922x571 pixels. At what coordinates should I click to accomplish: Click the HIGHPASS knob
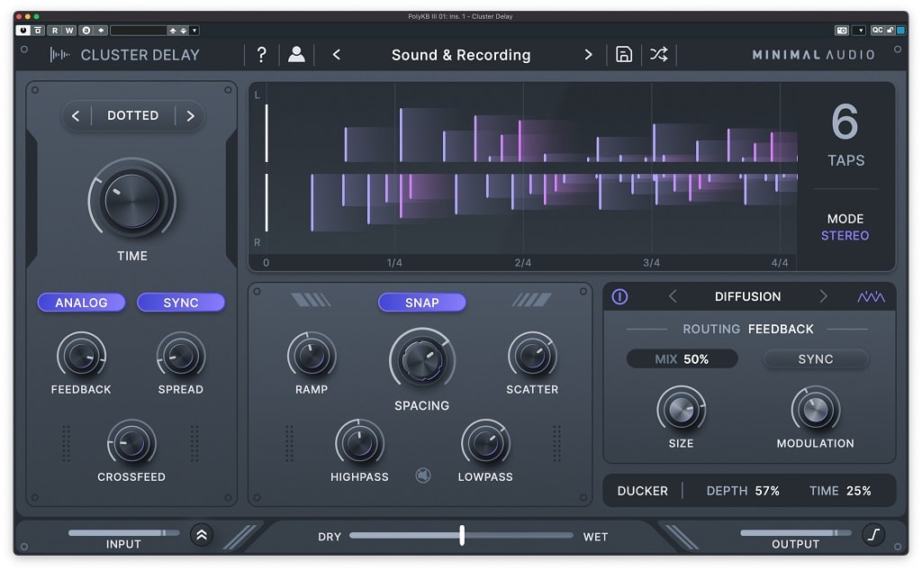[359, 443]
